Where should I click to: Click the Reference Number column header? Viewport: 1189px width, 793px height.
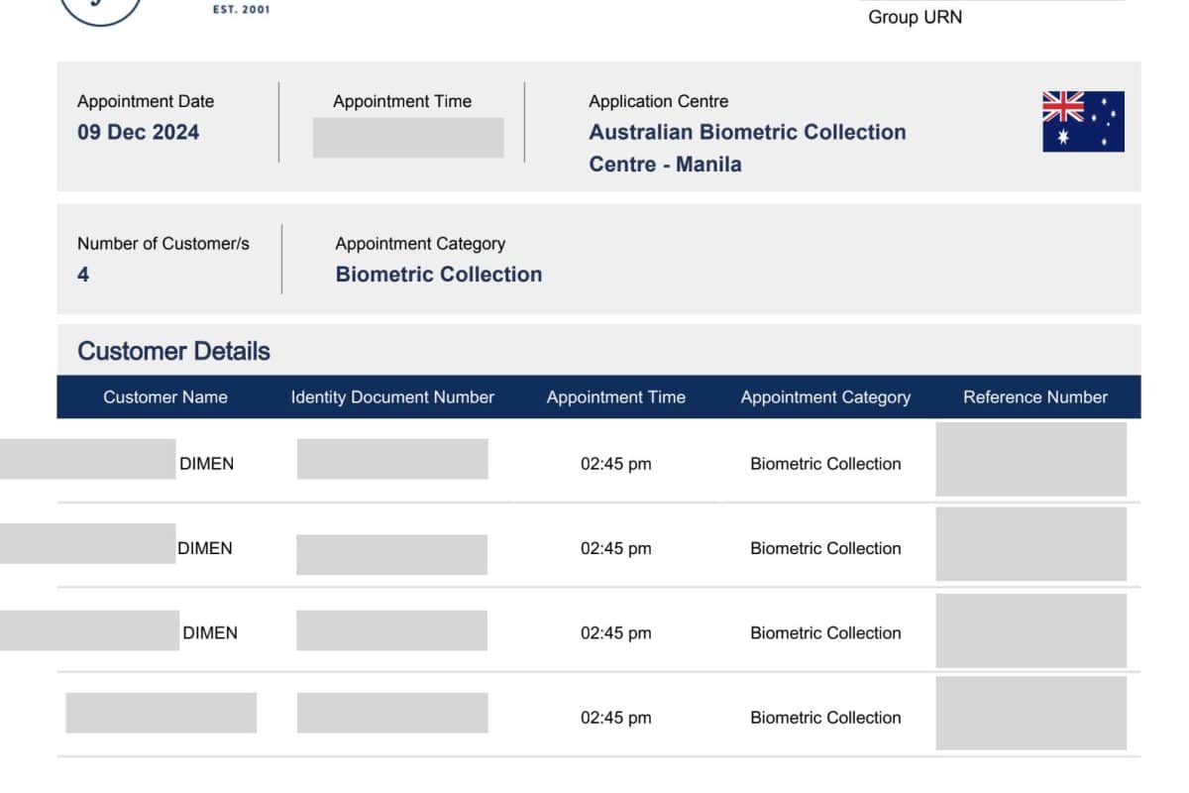1035,396
